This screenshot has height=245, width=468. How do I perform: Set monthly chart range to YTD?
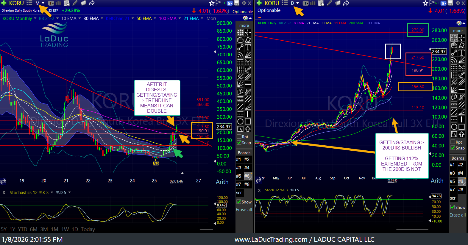23,229
